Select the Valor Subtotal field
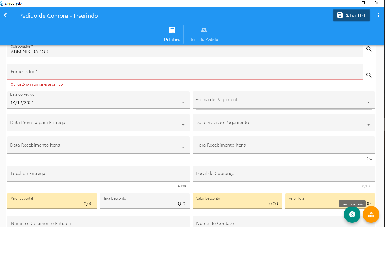The width and height of the screenshot is (391, 260). pos(52,201)
